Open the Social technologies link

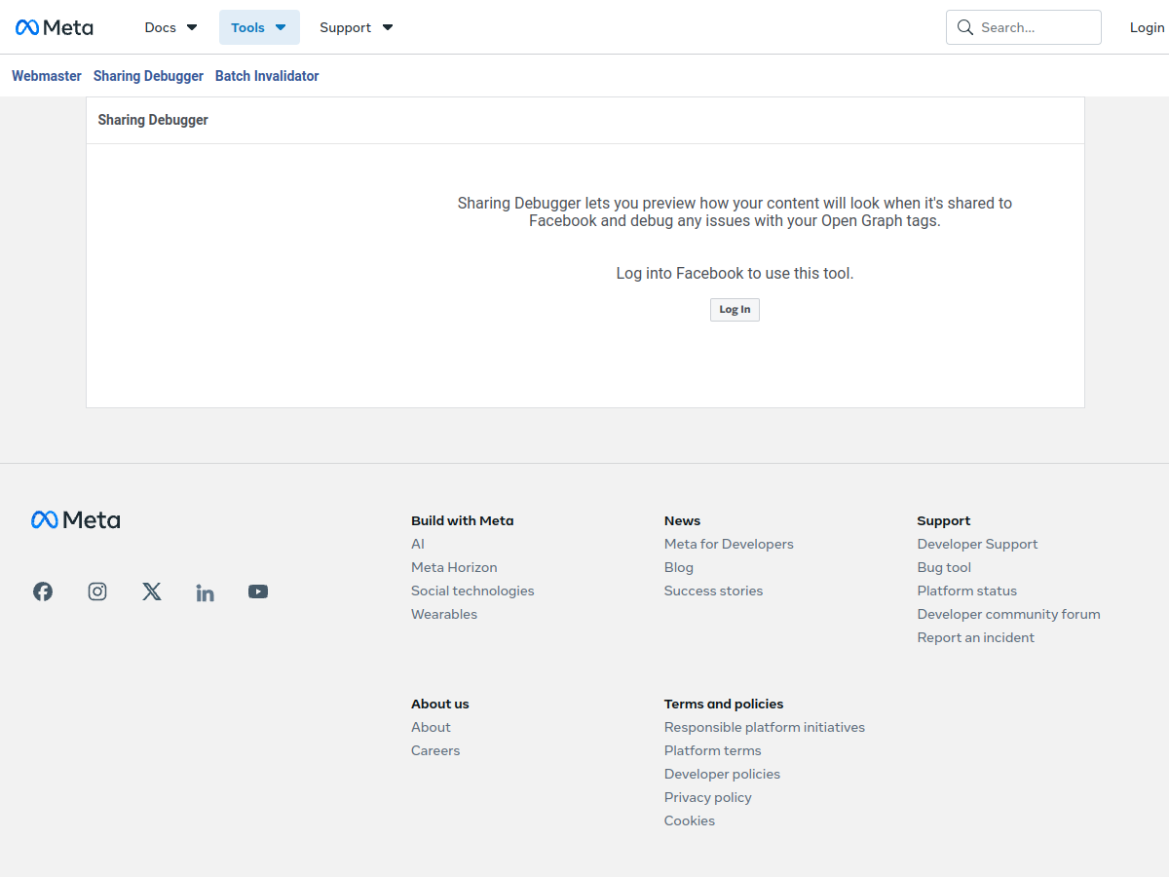[x=472, y=591]
